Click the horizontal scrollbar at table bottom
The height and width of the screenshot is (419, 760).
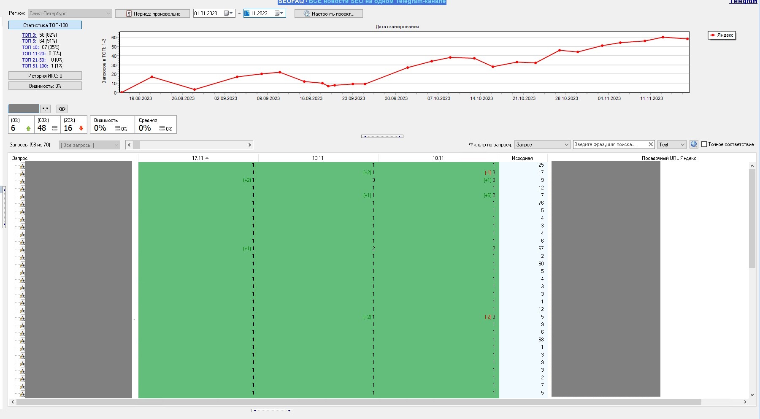pos(359,402)
